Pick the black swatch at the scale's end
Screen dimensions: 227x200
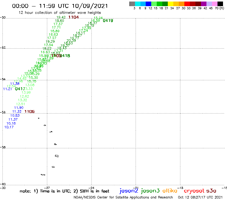pyautogui.click(x=220, y=4)
